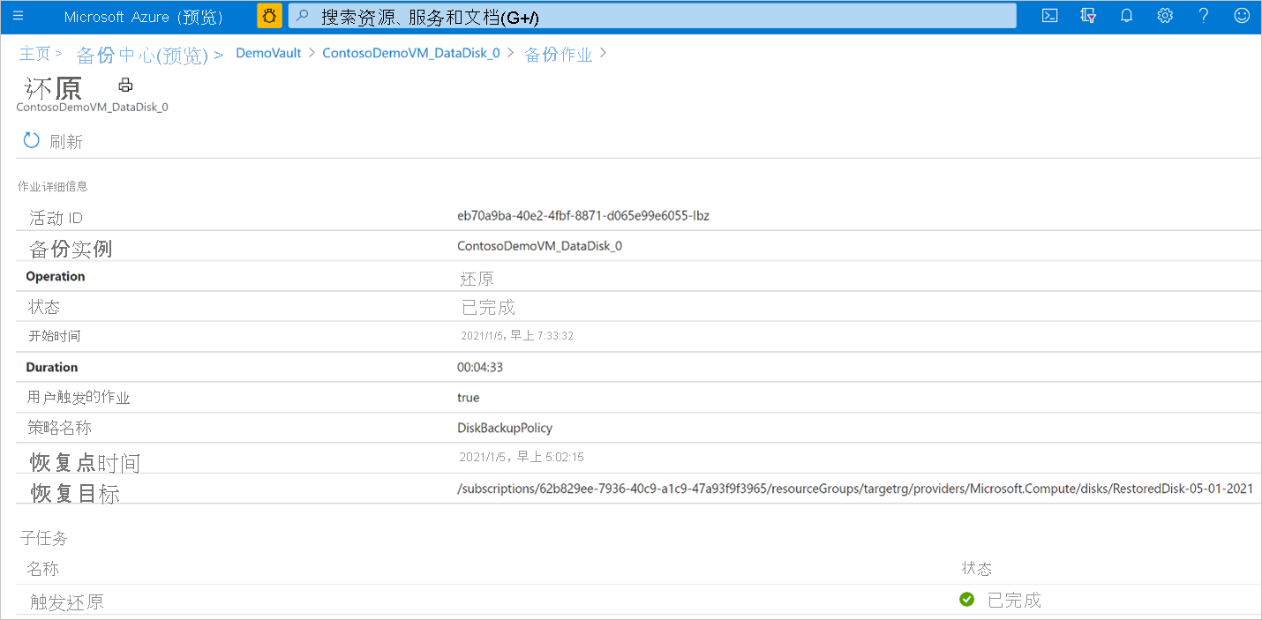Click the print icon beside 还原 title
This screenshot has width=1262, height=620.
[126, 85]
